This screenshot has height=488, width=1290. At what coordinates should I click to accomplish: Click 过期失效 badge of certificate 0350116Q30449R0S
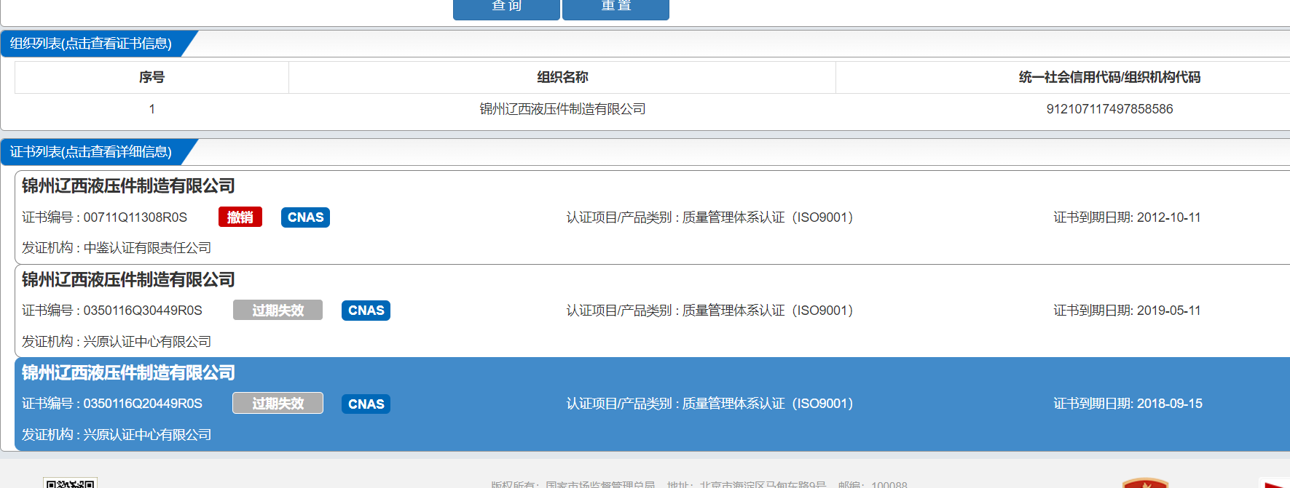click(278, 311)
